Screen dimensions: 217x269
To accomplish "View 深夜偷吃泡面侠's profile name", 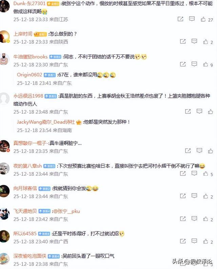I will coord(30,256).
